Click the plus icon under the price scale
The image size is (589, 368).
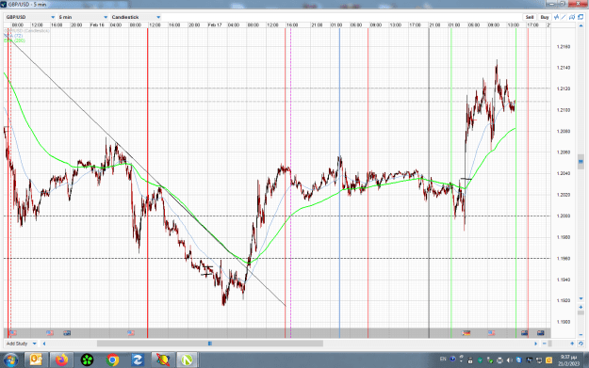point(581,307)
